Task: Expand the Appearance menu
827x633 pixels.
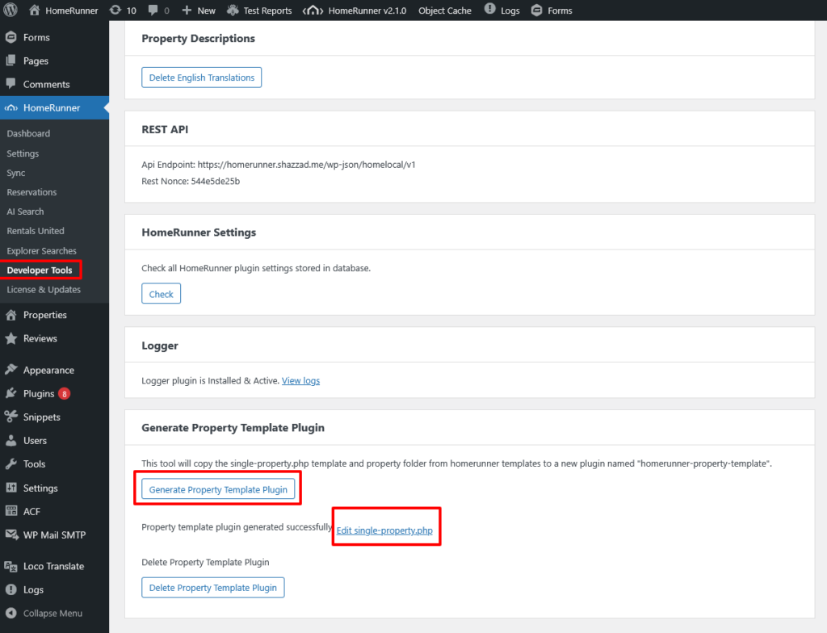Action: pos(48,370)
